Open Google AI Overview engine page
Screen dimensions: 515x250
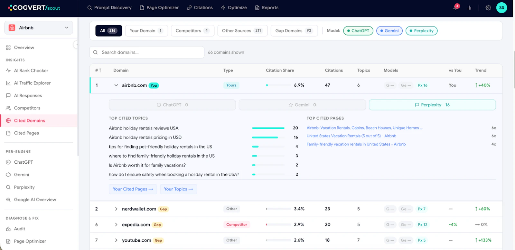[35, 200]
